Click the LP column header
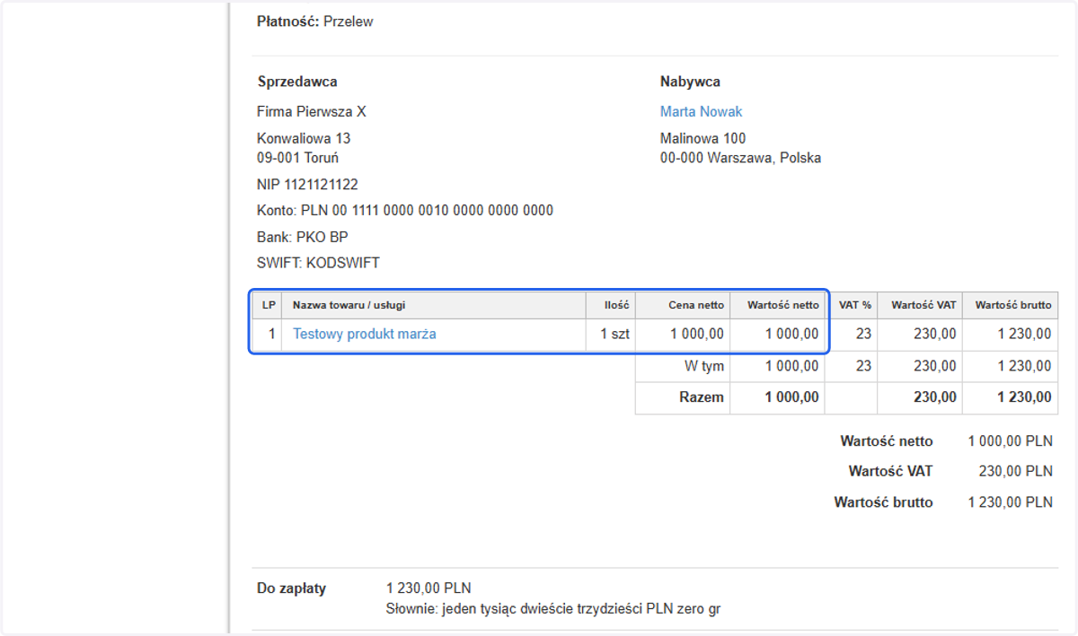The width and height of the screenshot is (1078, 636). coord(269,305)
